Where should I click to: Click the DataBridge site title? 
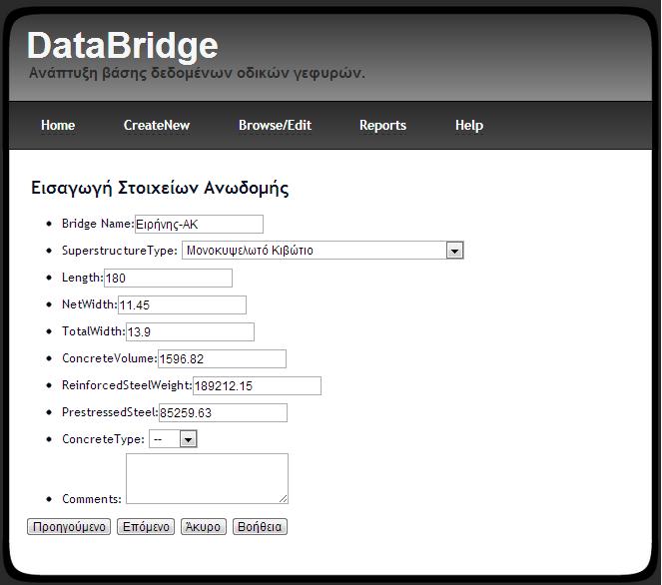(123, 45)
